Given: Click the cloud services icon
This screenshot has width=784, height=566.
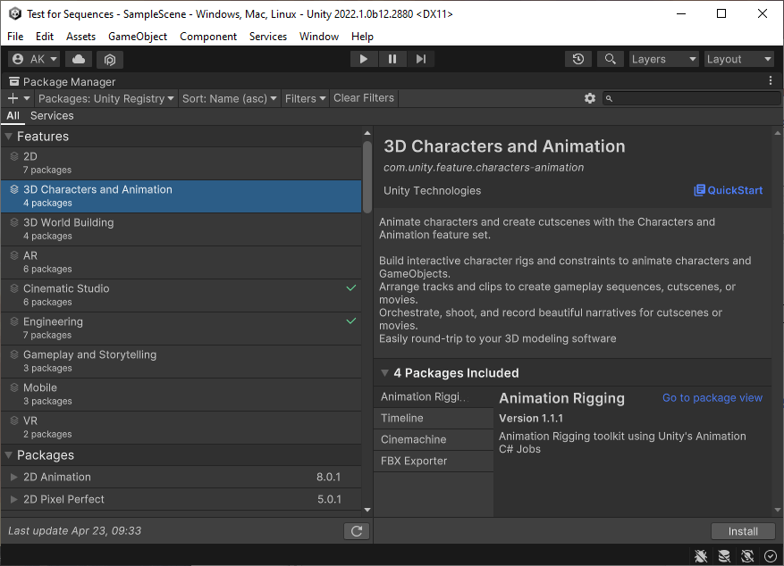Looking at the screenshot, I should click(x=79, y=60).
